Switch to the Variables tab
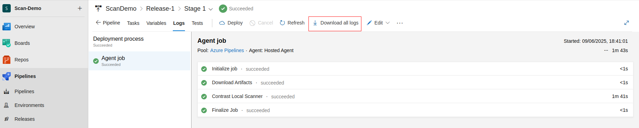Viewport: 639px width, 128px height. click(x=156, y=23)
